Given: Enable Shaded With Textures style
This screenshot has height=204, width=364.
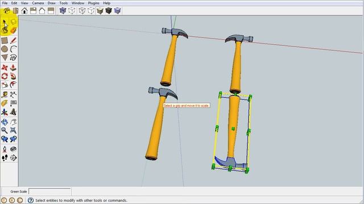Looking at the screenshot, I should 109,11.
